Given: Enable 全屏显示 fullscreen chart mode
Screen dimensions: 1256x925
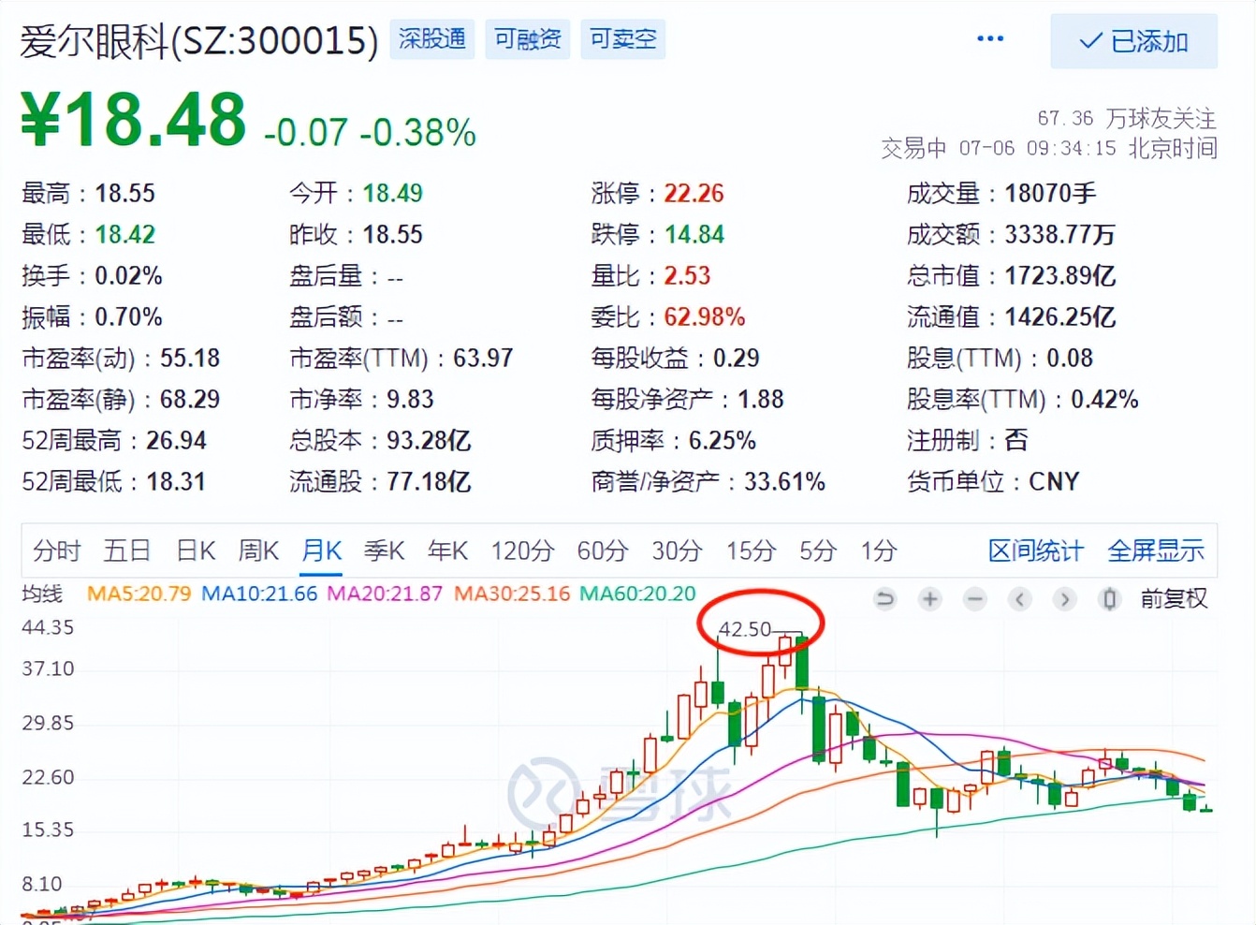Looking at the screenshot, I should (x=1156, y=551).
